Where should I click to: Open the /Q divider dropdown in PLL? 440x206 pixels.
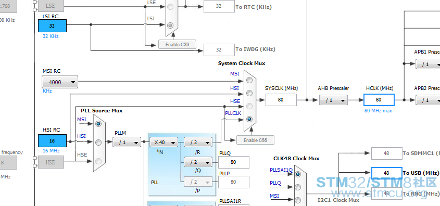coord(198,162)
